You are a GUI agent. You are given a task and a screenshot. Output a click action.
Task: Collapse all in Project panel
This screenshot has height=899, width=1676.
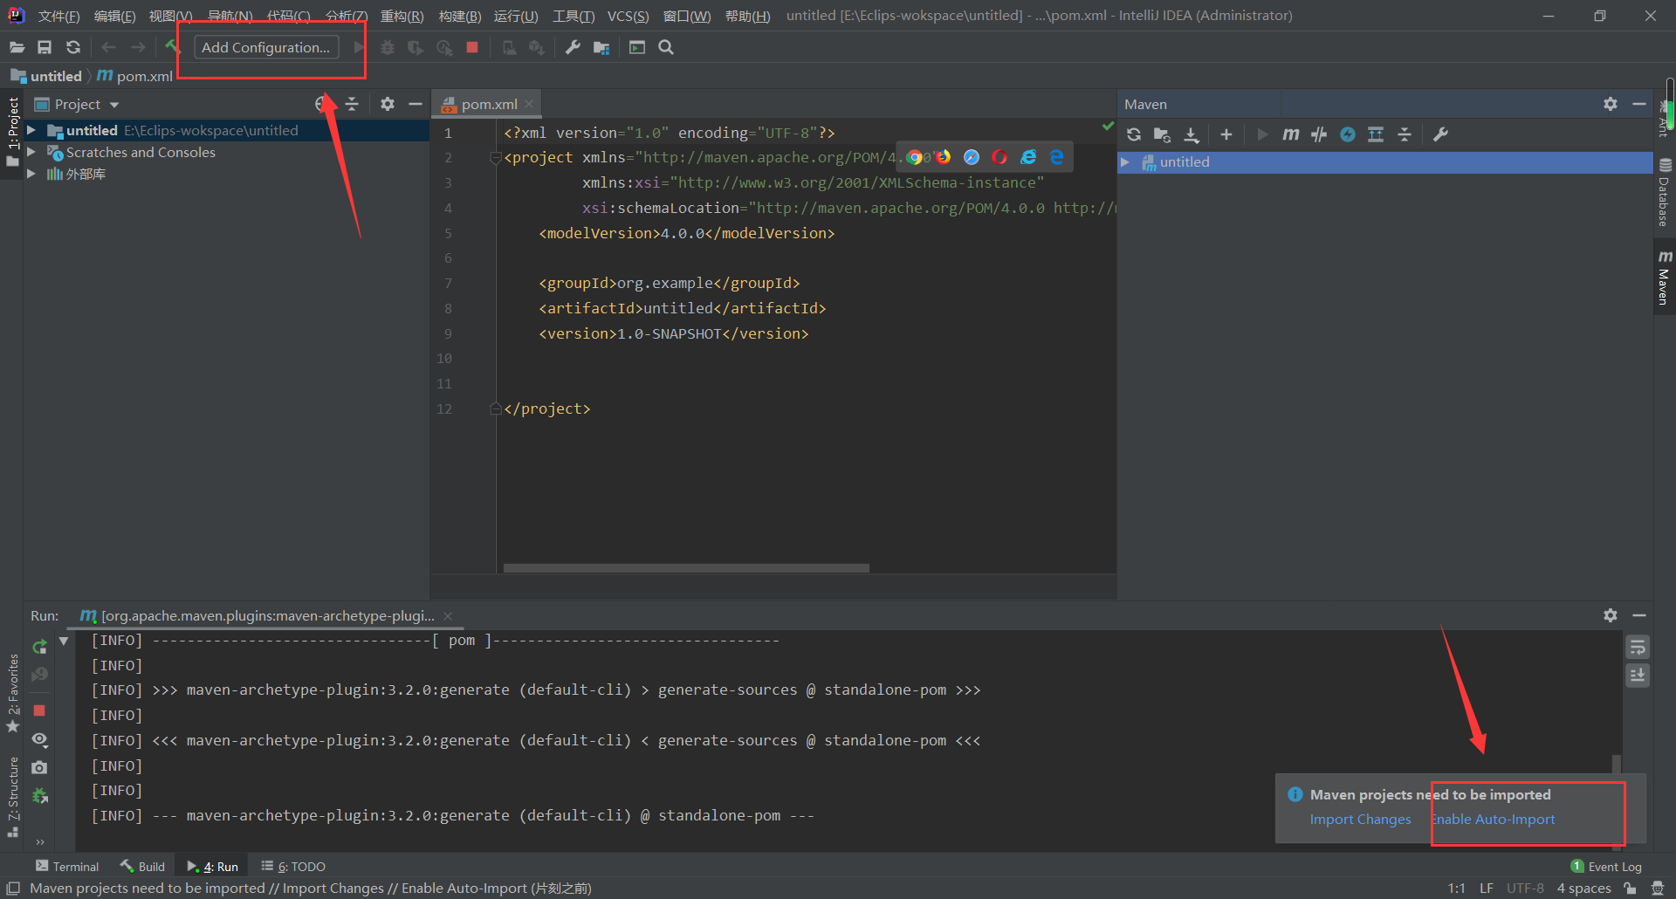coord(352,104)
